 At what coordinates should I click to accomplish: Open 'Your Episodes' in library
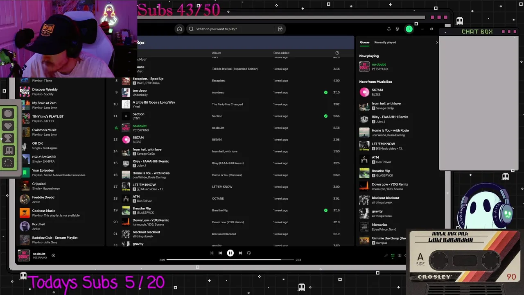coord(61,172)
